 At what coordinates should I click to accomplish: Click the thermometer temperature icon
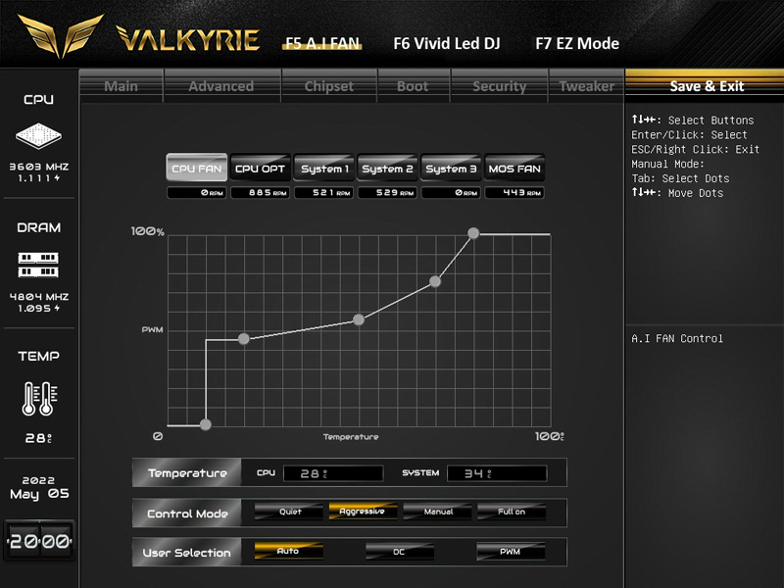click(x=39, y=399)
